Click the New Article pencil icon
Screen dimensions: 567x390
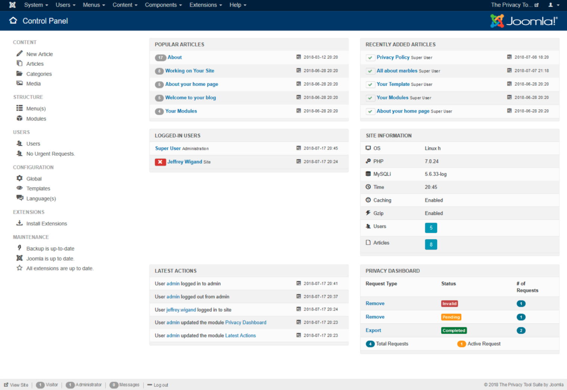(x=19, y=53)
